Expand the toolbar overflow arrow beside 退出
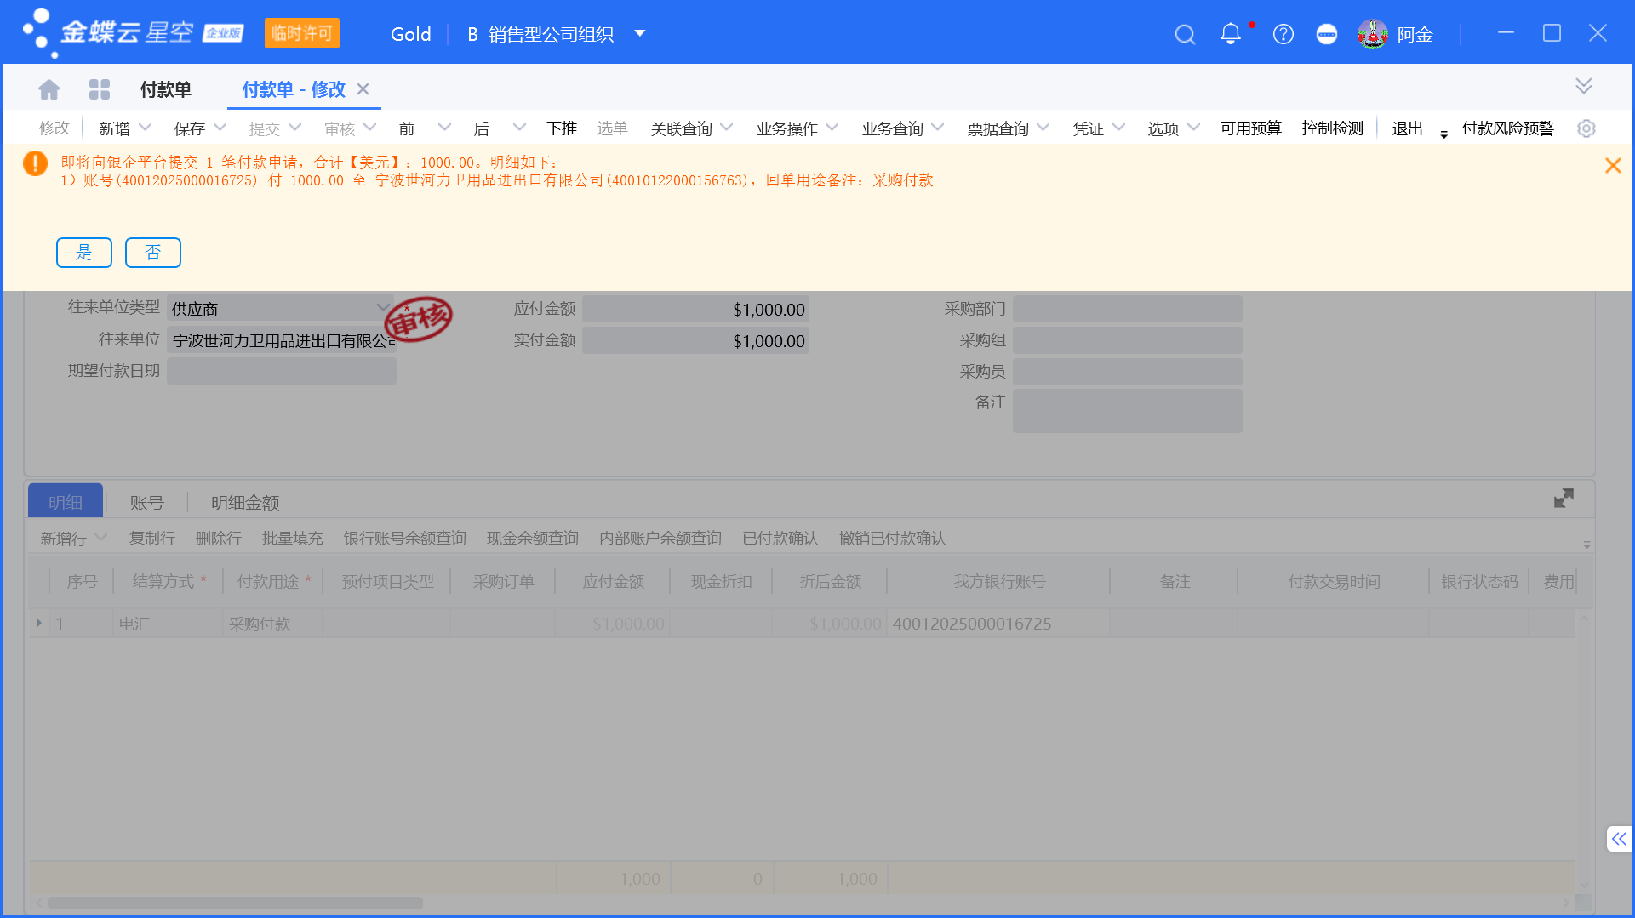 (x=1443, y=134)
